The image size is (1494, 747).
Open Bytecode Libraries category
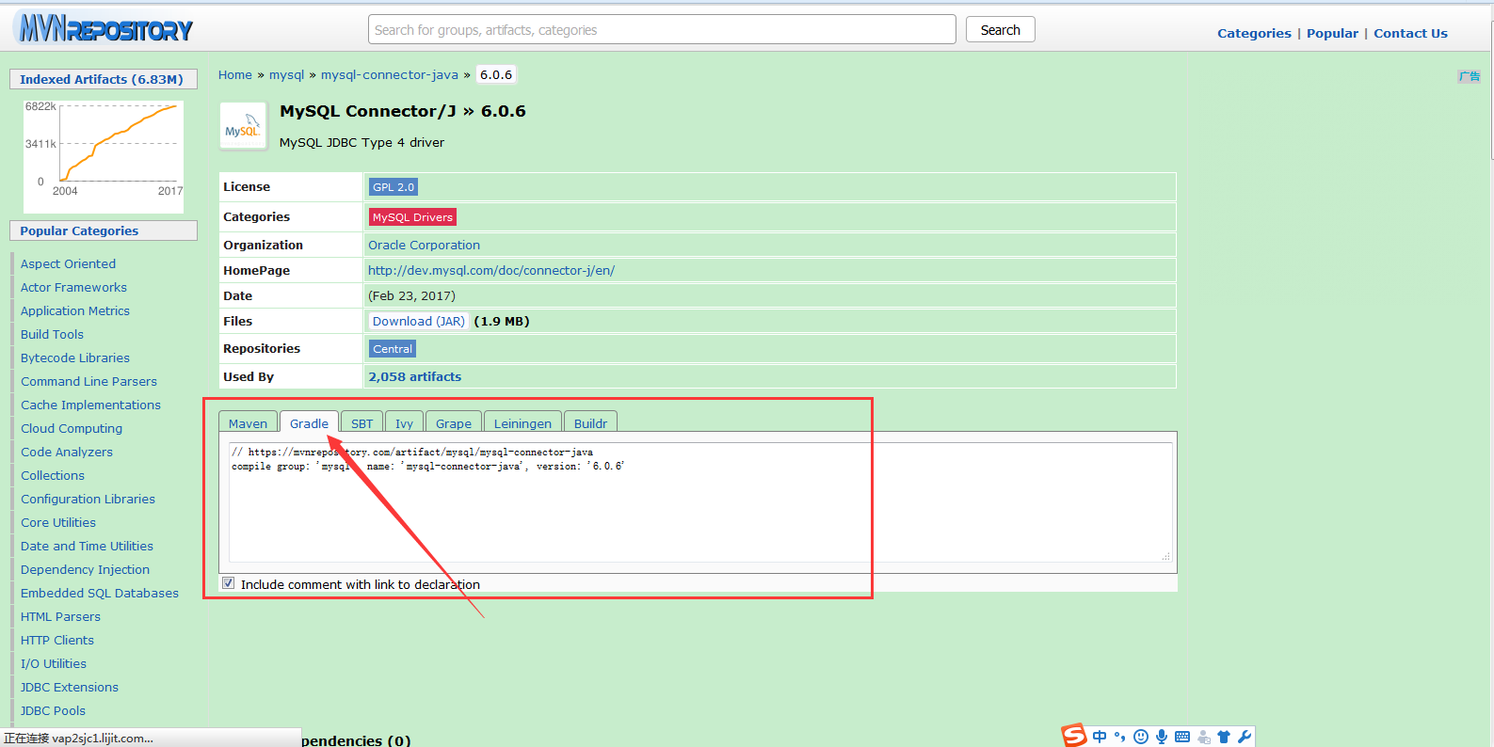click(75, 358)
